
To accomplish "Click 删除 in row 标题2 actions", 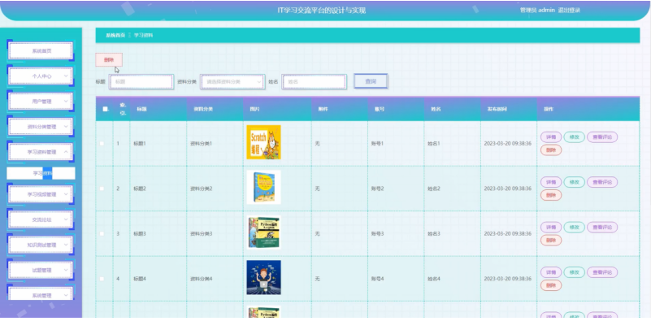I will (551, 195).
